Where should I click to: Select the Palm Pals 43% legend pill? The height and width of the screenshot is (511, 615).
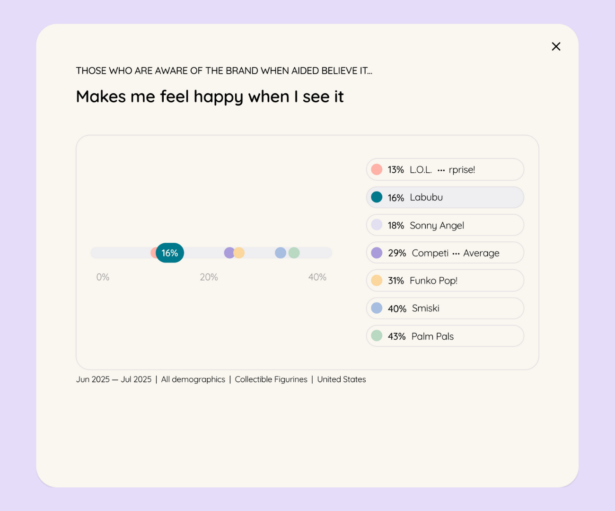pyautogui.click(x=445, y=336)
